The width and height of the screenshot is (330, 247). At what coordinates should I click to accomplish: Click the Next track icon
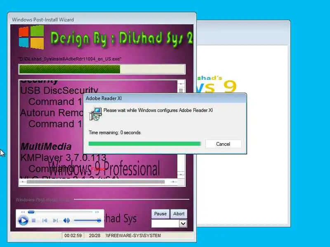(x=55, y=221)
